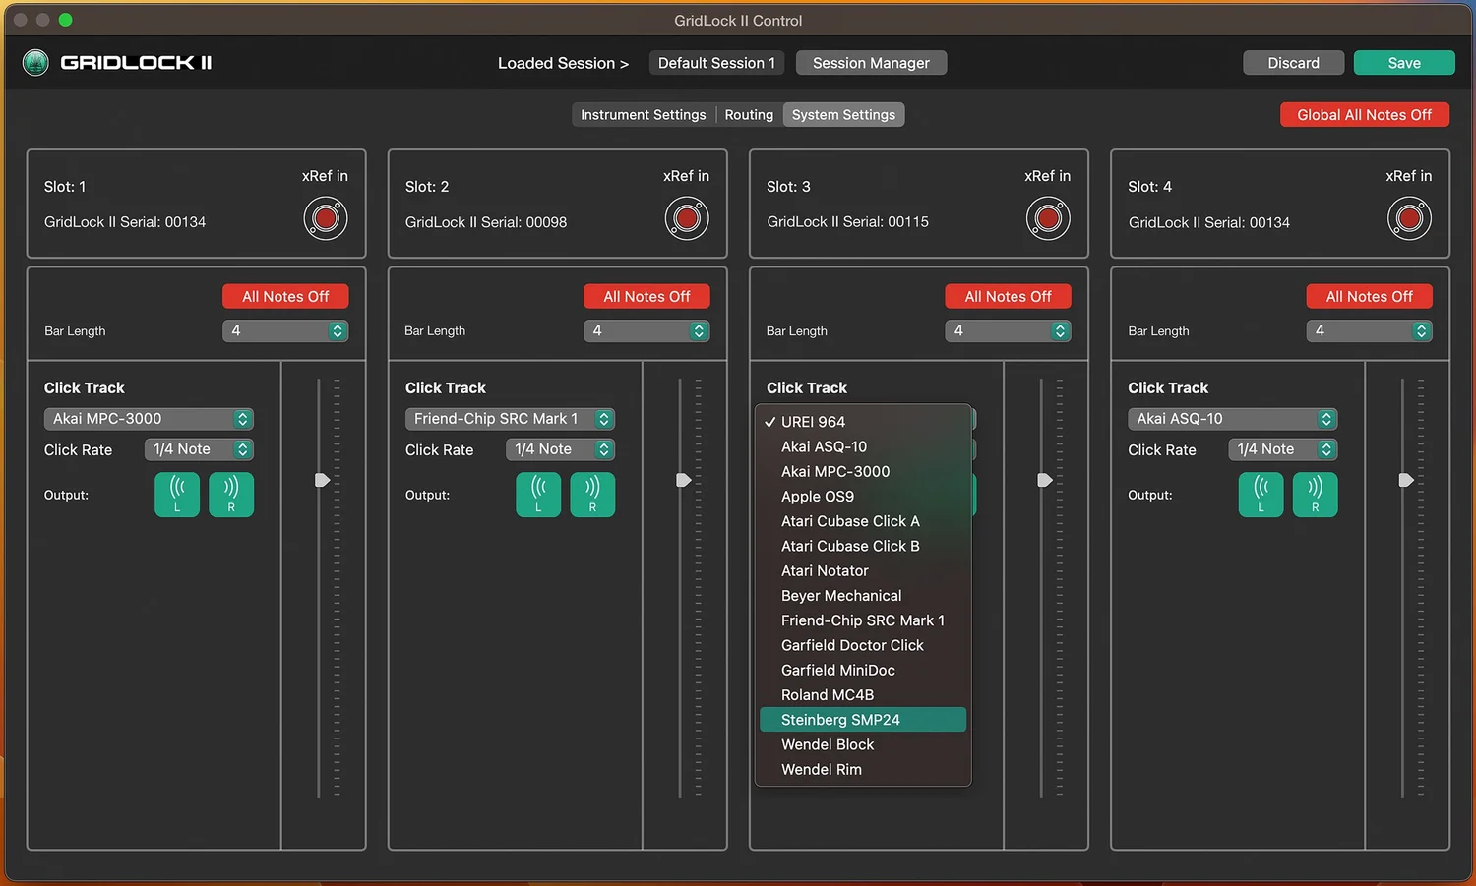The width and height of the screenshot is (1476, 886).
Task: Click the xRef in indicator for Slot 2
Action: [687, 218]
